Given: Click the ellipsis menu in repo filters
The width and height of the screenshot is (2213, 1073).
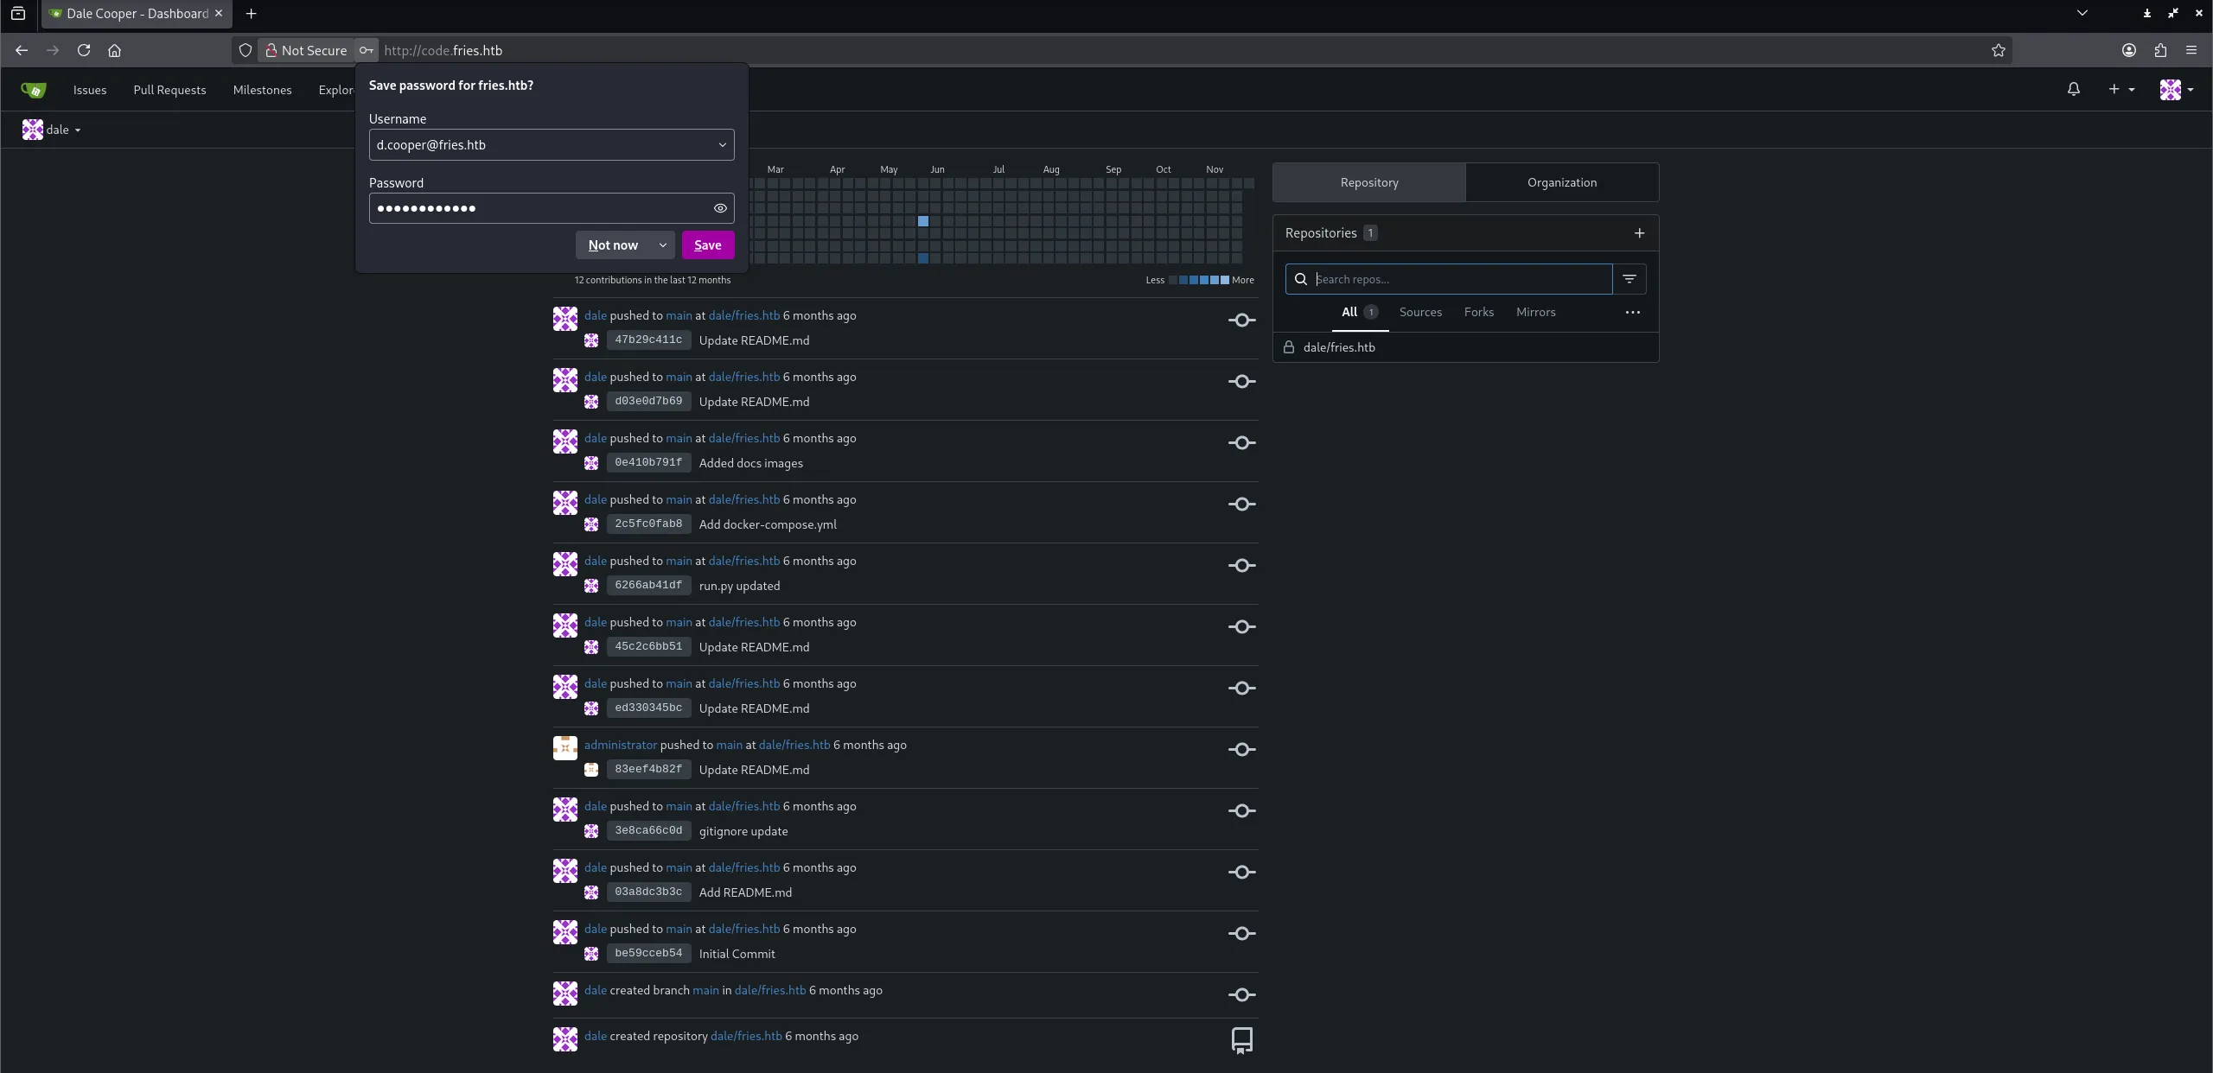Looking at the screenshot, I should pos(1632,313).
